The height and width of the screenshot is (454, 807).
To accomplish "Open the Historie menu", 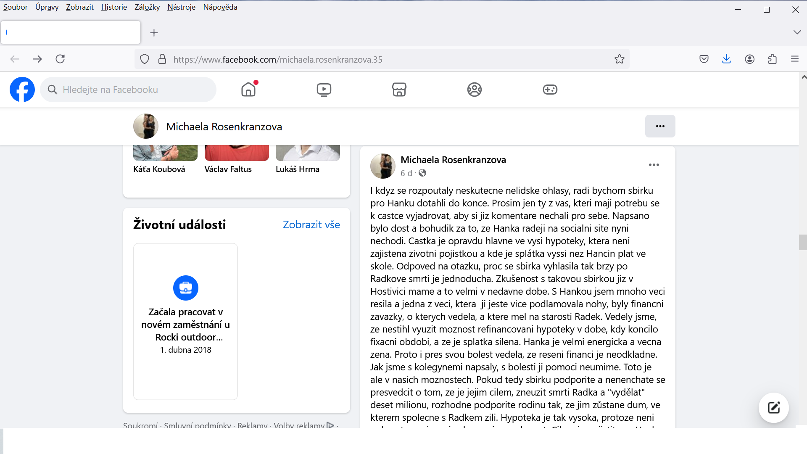I will coord(114,7).
